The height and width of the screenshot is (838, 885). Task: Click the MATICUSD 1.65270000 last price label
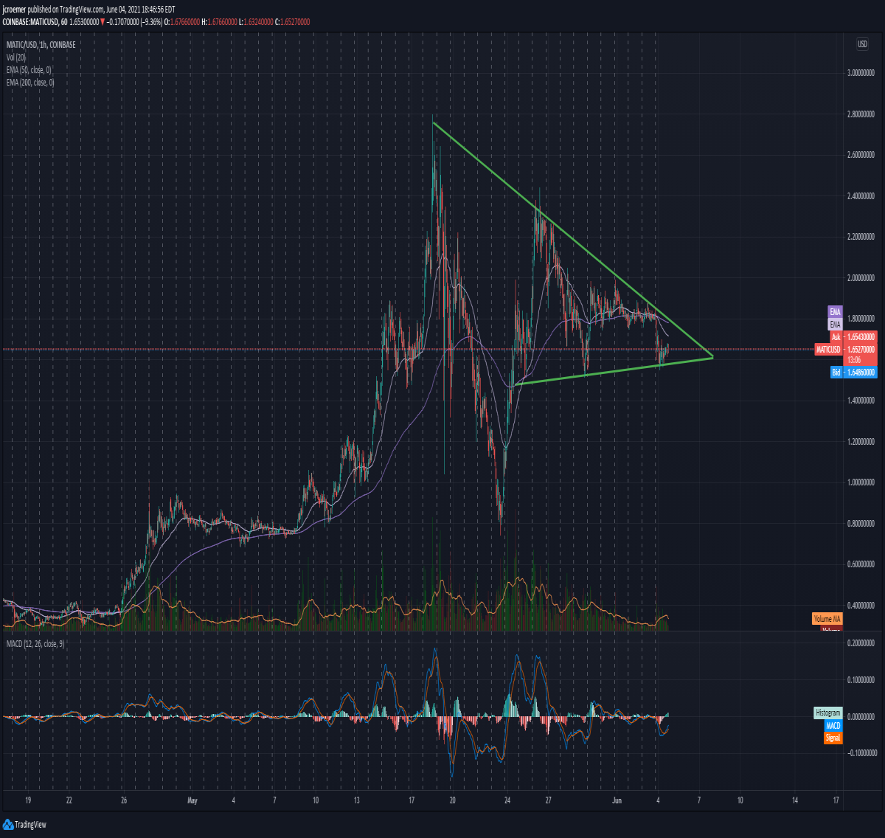(846, 349)
